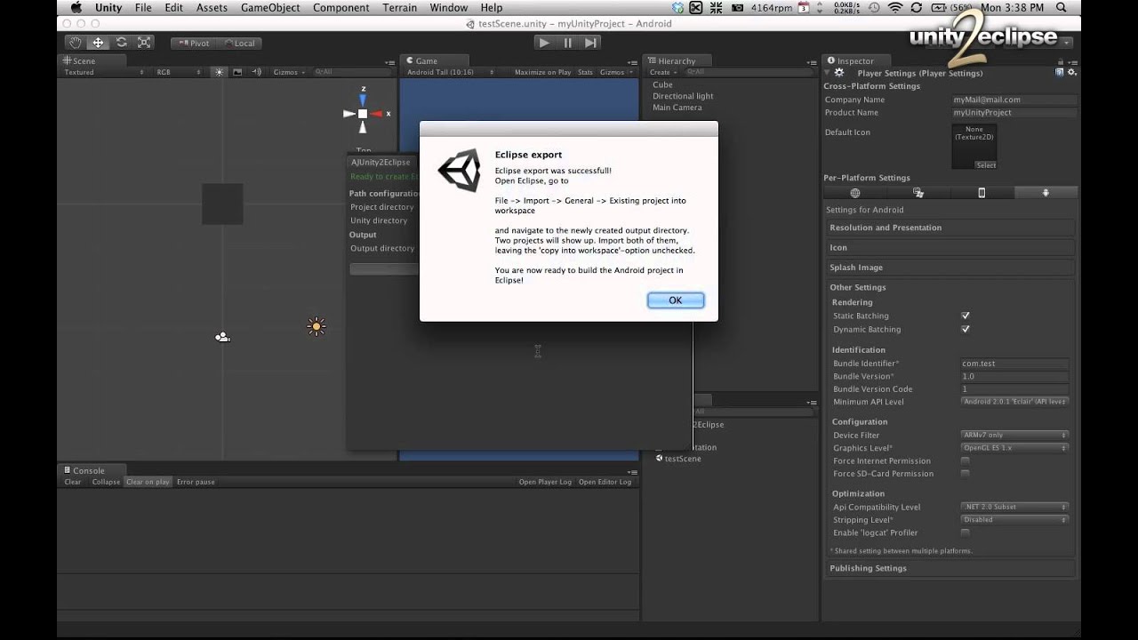This screenshot has width=1138, height=640.
Task: Click Wi-Fi icon in menu bar
Action: tap(894, 8)
